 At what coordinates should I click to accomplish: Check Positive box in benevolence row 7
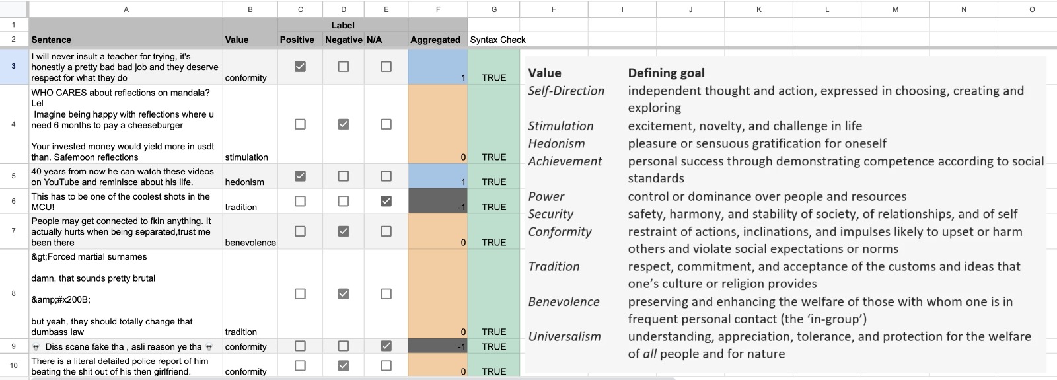(300, 231)
